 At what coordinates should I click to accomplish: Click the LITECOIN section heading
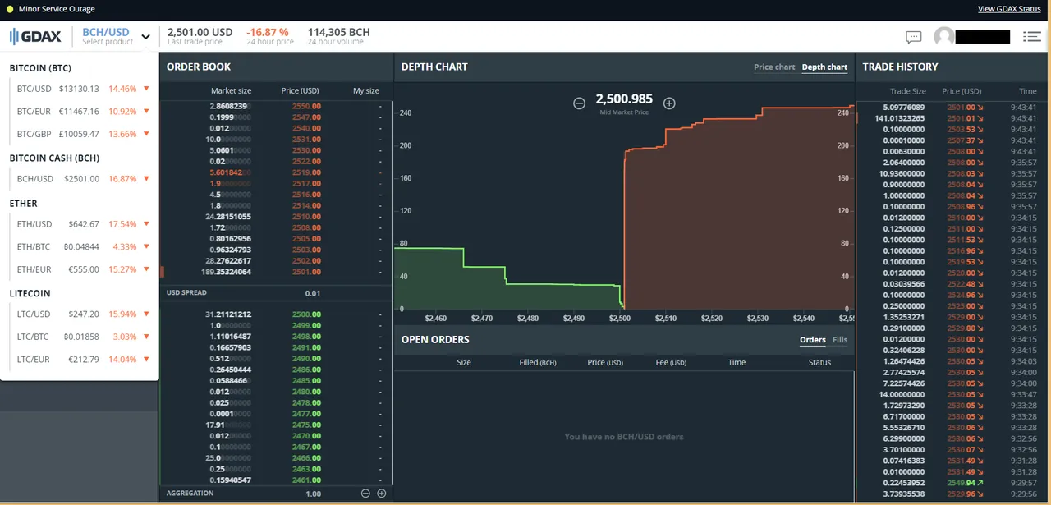point(30,293)
